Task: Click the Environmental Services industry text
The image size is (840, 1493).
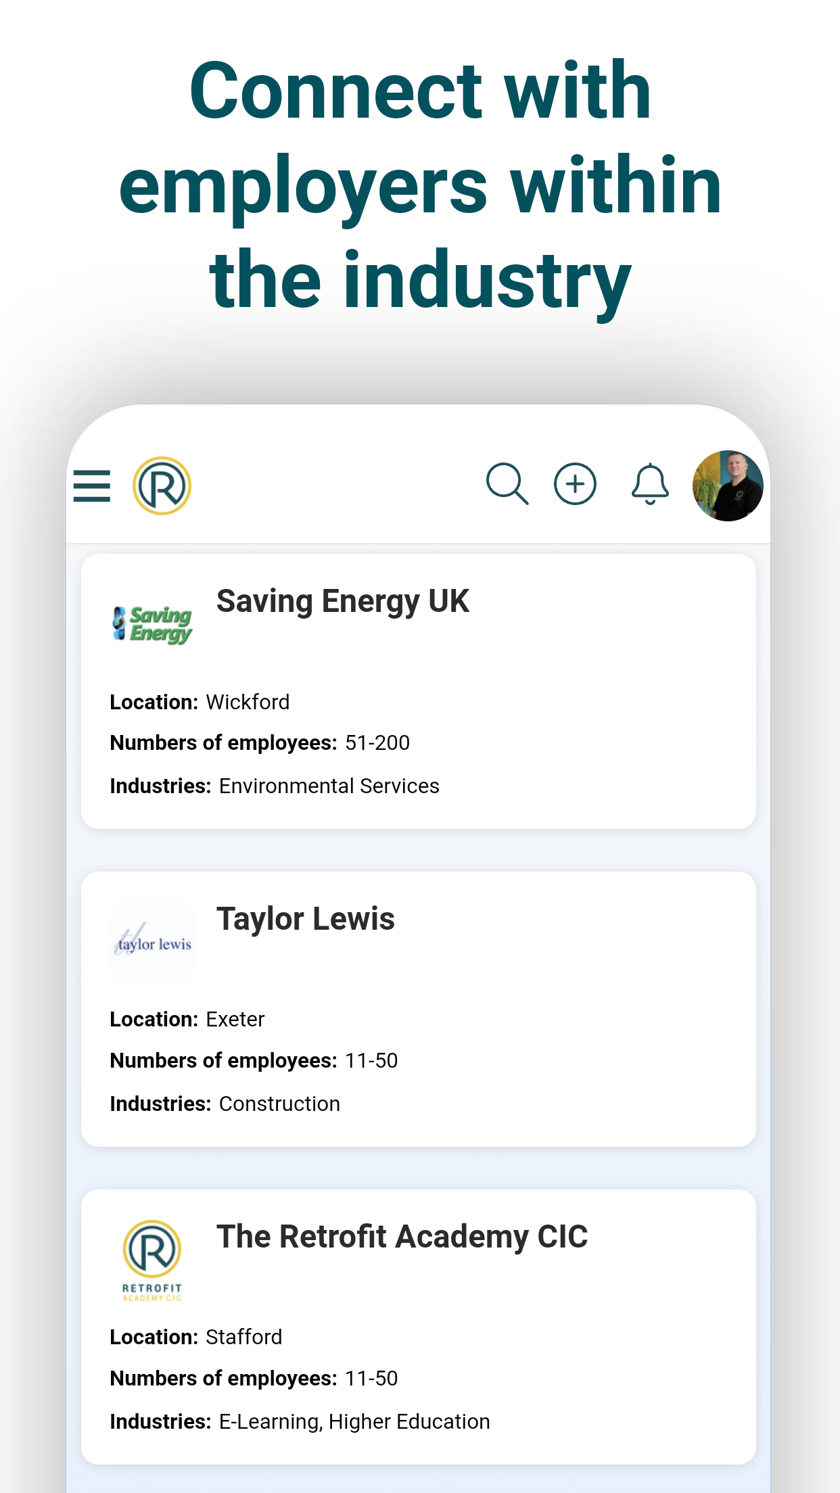Action: point(329,786)
